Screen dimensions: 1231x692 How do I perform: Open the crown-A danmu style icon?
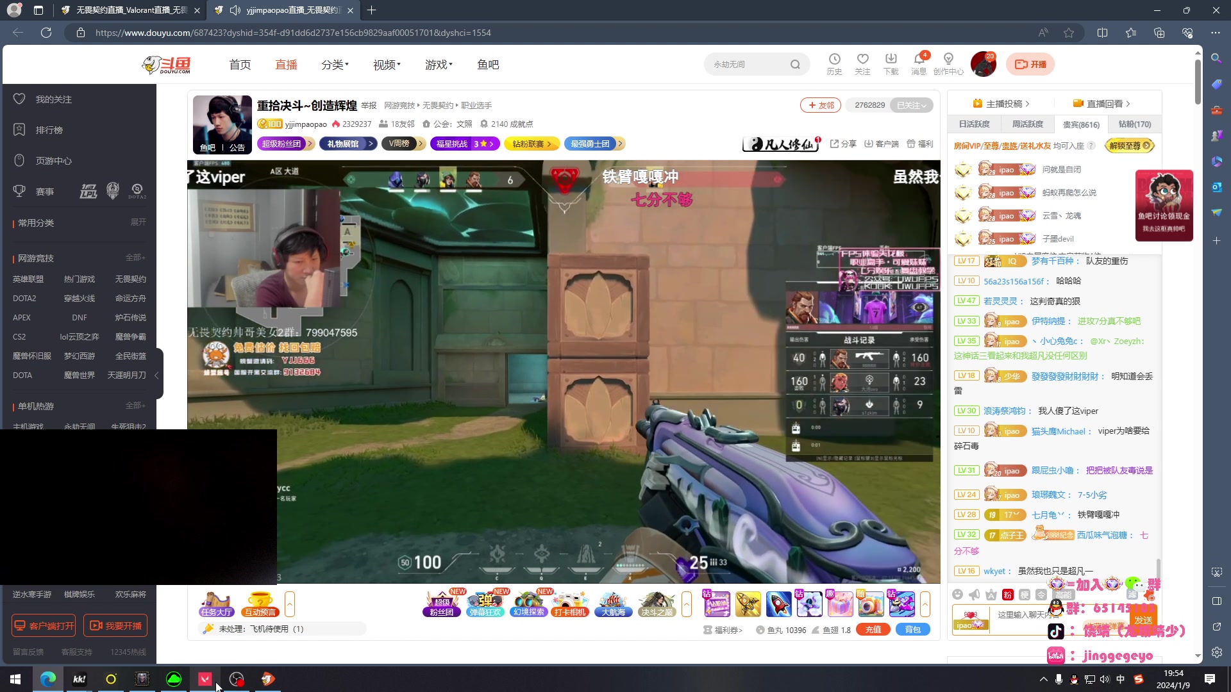pyautogui.click(x=991, y=595)
